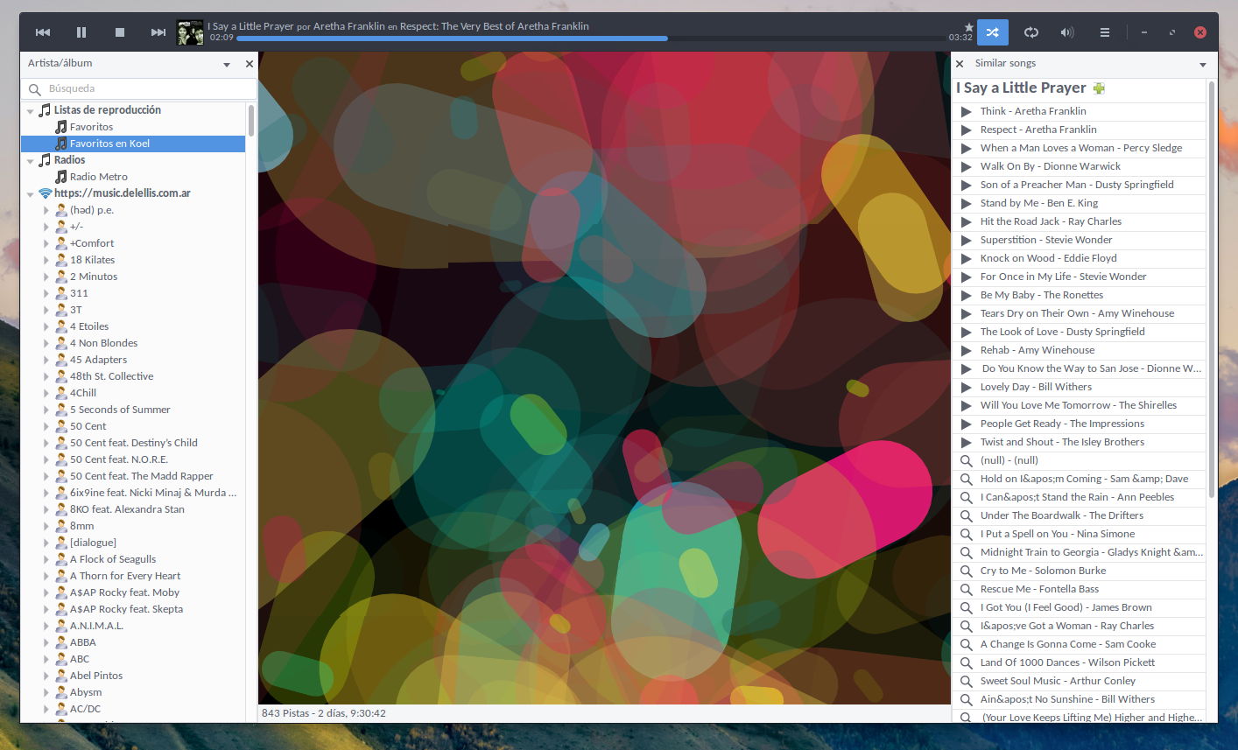Select The Look of Love song text
Image resolution: width=1238 pixels, height=750 pixels.
[x=1062, y=332]
